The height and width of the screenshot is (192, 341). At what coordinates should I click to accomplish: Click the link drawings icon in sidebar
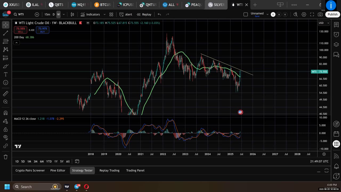pyautogui.click(x=6, y=146)
